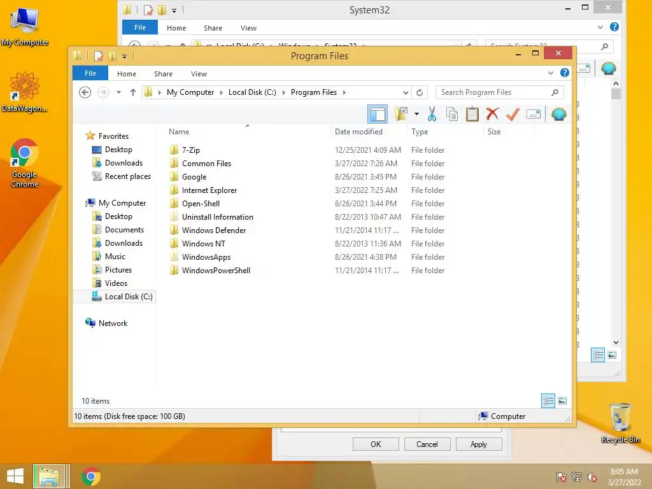652x489 pixels.
Task: Open the Home tab in System32 window
Action: pyautogui.click(x=176, y=28)
